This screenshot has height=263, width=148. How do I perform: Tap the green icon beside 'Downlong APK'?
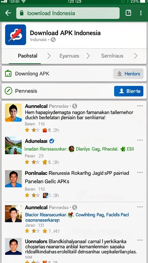coord(8,73)
